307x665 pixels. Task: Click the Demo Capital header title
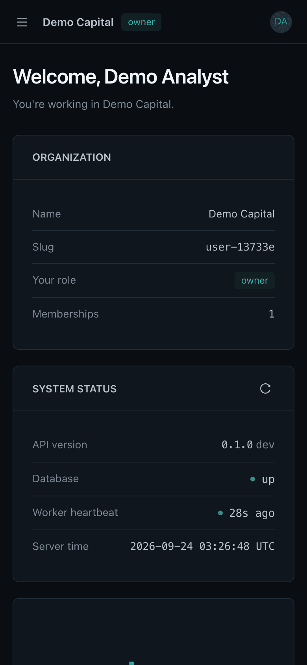pos(78,22)
